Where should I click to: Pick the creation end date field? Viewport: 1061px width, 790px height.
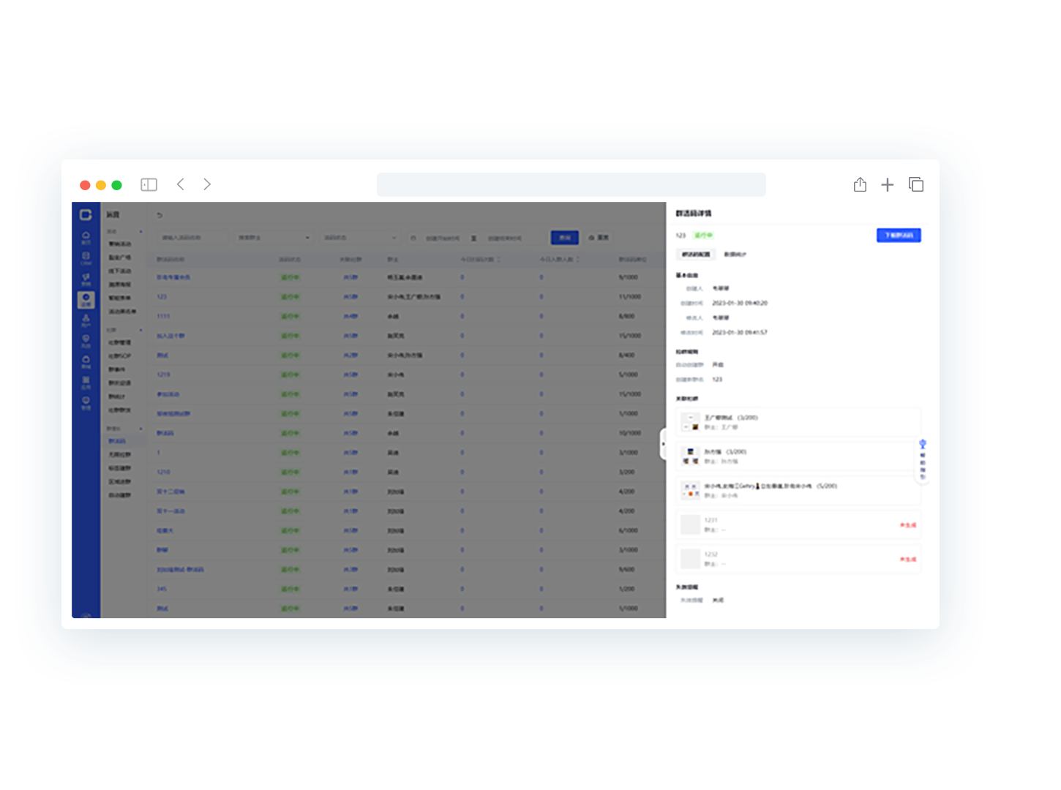point(505,238)
